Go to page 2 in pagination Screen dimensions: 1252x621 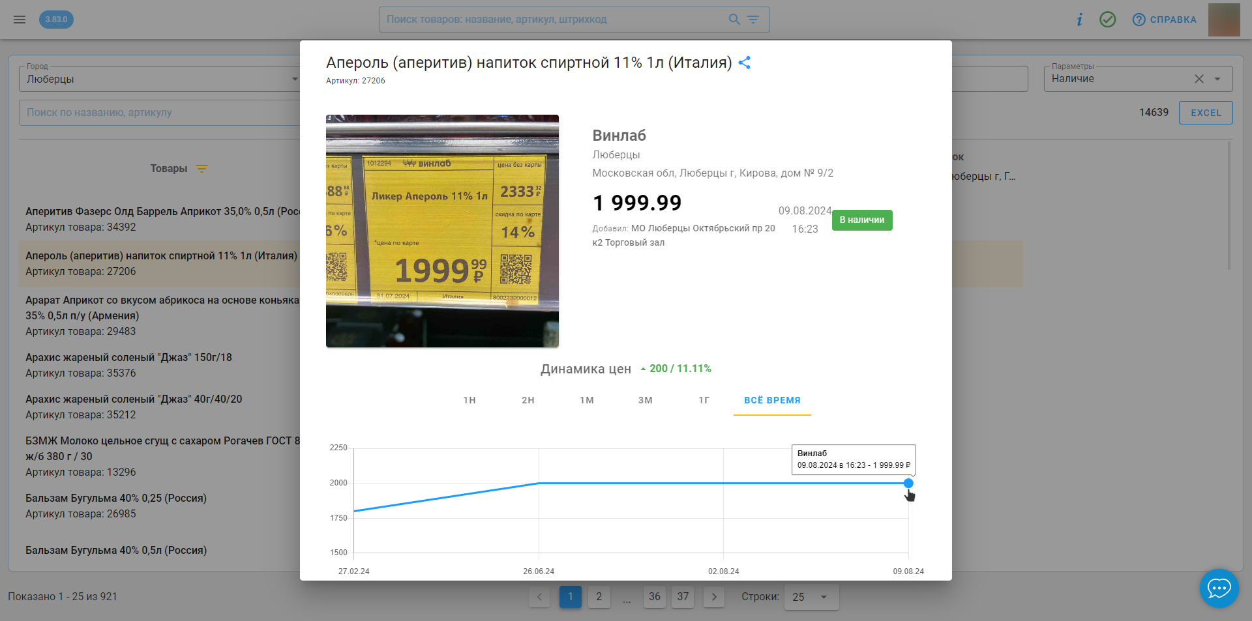pyautogui.click(x=599, y=597)
